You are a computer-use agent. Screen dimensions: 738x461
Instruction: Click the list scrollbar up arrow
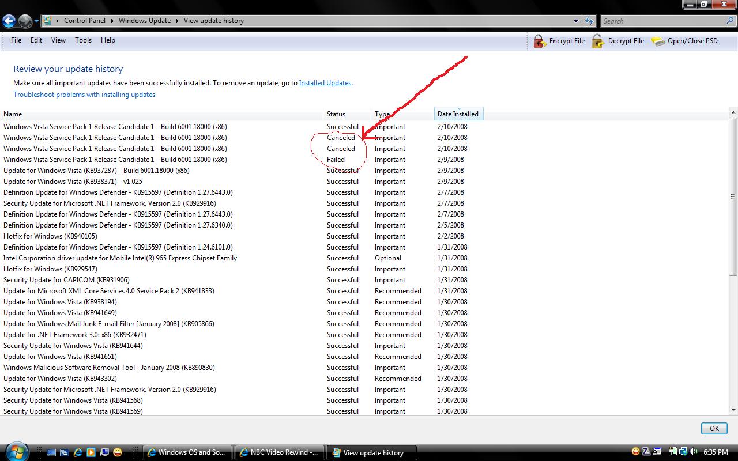point(733,112)
